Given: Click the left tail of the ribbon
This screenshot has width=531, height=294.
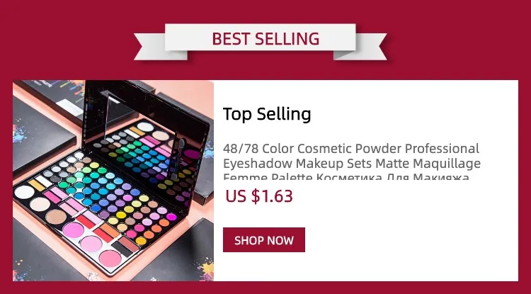Looking at the screenshot, I should [x=161, y=47].
